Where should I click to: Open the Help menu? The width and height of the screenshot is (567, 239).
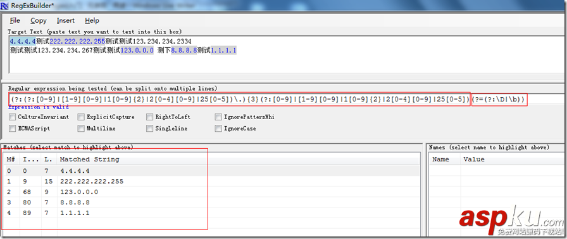[92, 21]
